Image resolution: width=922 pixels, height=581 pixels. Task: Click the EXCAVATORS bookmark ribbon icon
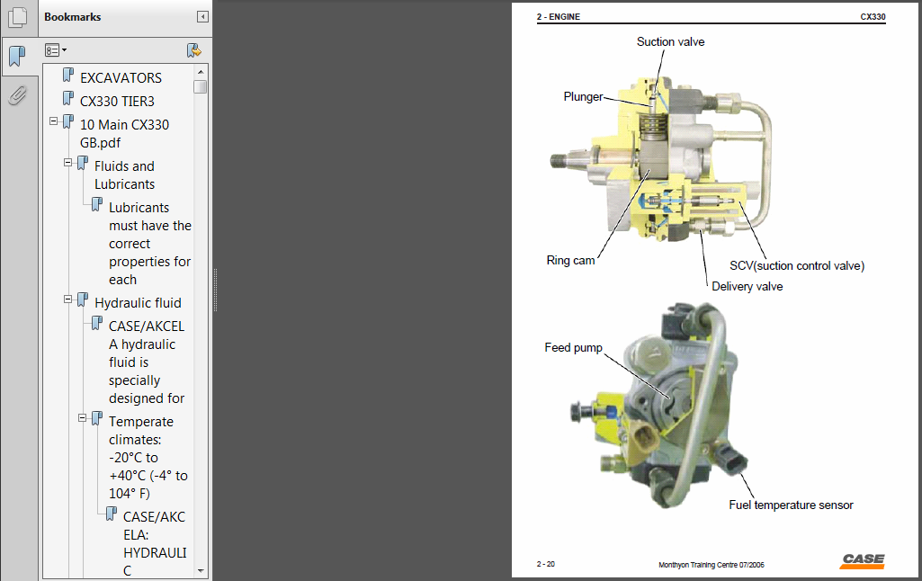pyautogui.click(x=68, y=75)
